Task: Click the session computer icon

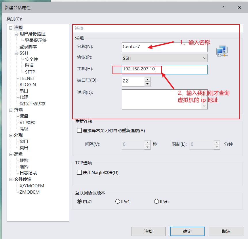Action: (222, 51)
